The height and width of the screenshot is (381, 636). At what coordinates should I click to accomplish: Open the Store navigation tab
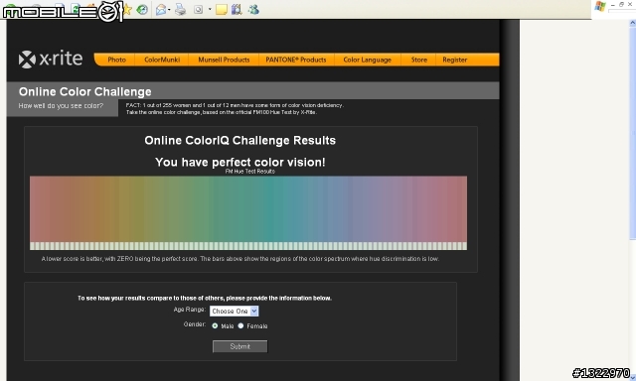tap(419, 60)
